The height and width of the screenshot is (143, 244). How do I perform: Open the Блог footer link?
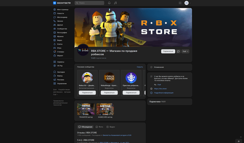(x=55, y=90)
